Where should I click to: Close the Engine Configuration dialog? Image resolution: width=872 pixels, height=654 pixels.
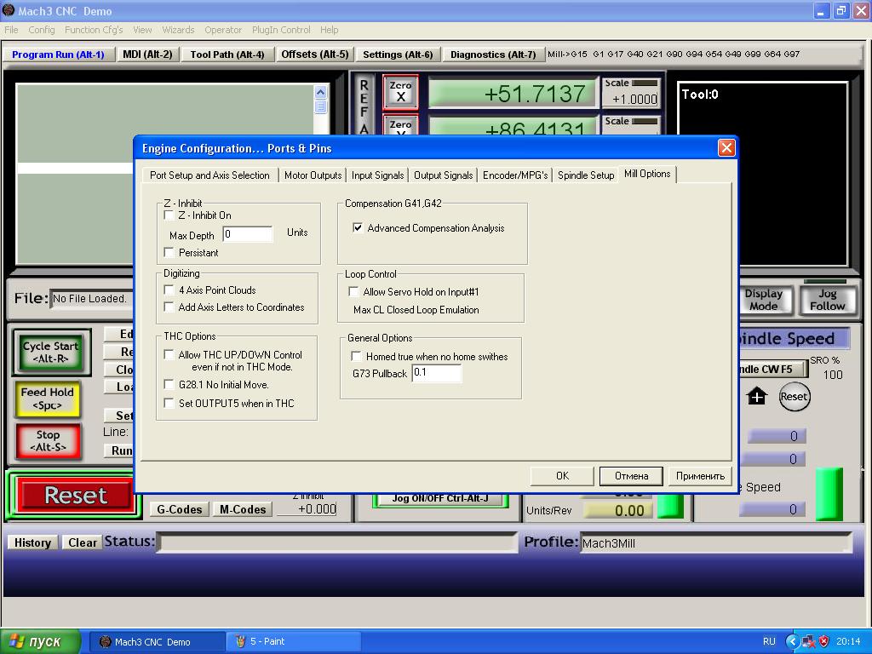pos(726,148)
